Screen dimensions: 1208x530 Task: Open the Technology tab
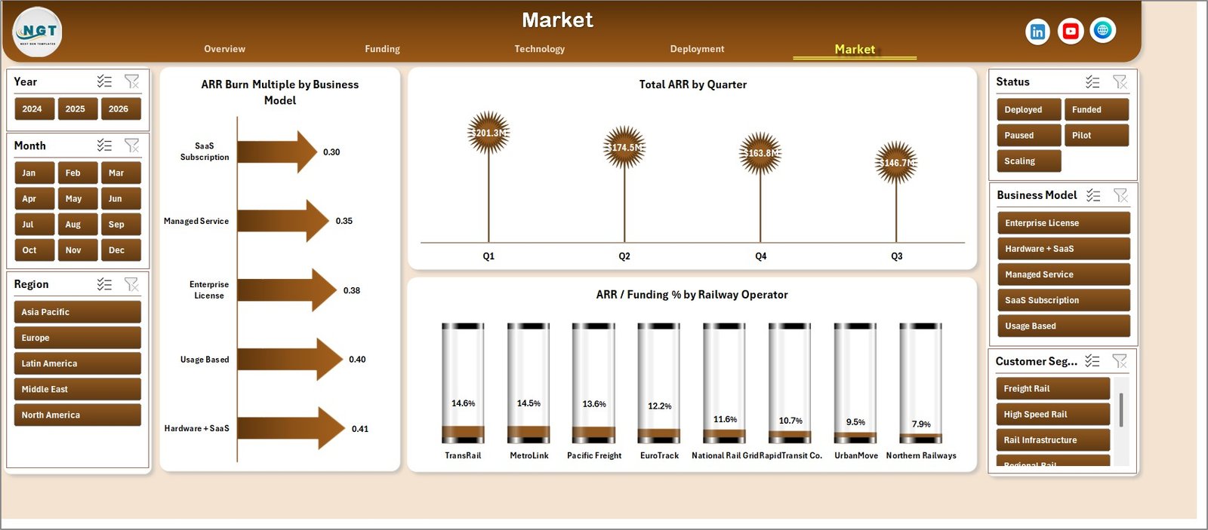click(x=540, y=49)
